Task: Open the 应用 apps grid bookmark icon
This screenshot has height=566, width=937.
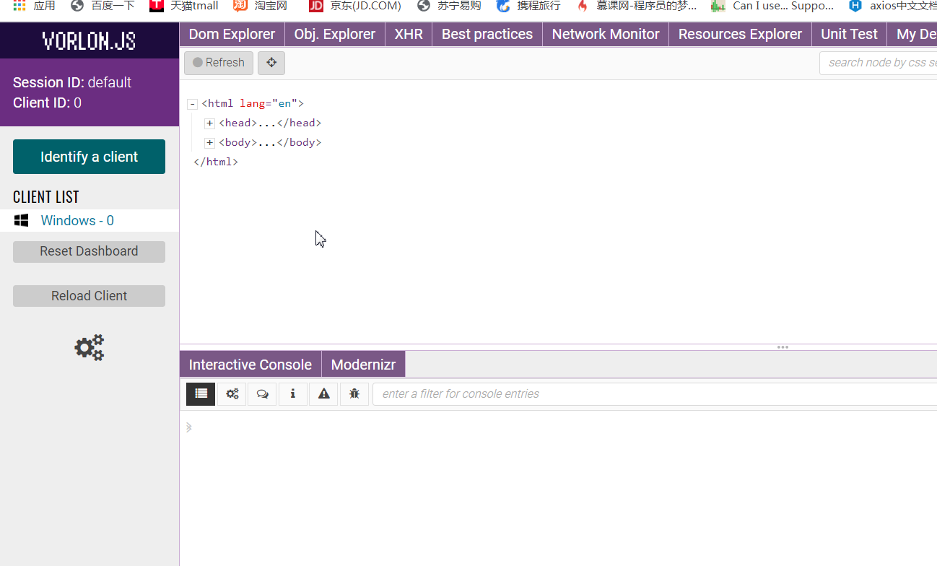Action: click(19, 6)
